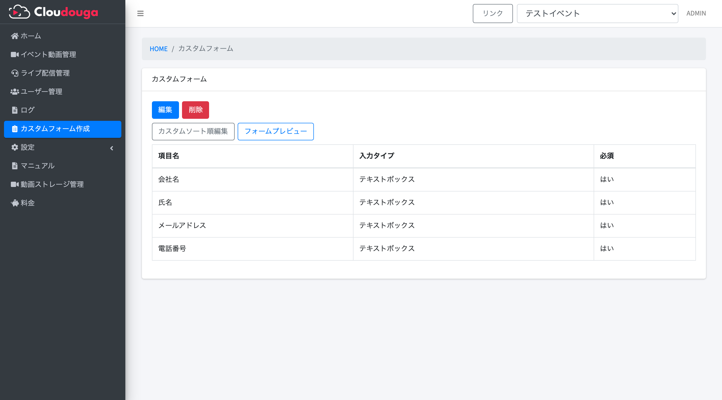Click the document icon next to ログ

click(x=15, y=110)
